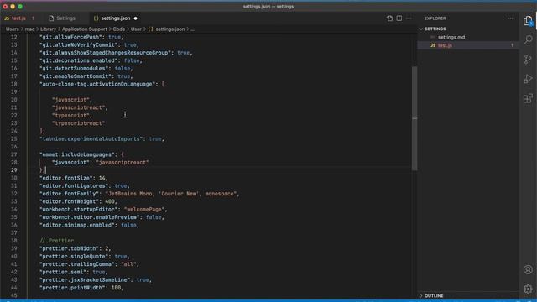
Task: Click the settings.json breadcrumb
Action: pyautogui.click(x=169, y=29)
